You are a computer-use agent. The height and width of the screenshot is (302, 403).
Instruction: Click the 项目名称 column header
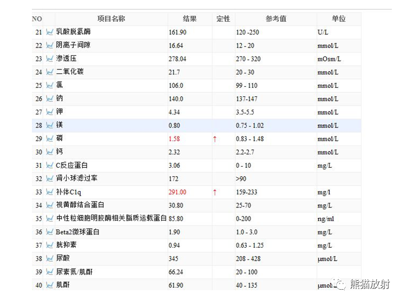111,18
